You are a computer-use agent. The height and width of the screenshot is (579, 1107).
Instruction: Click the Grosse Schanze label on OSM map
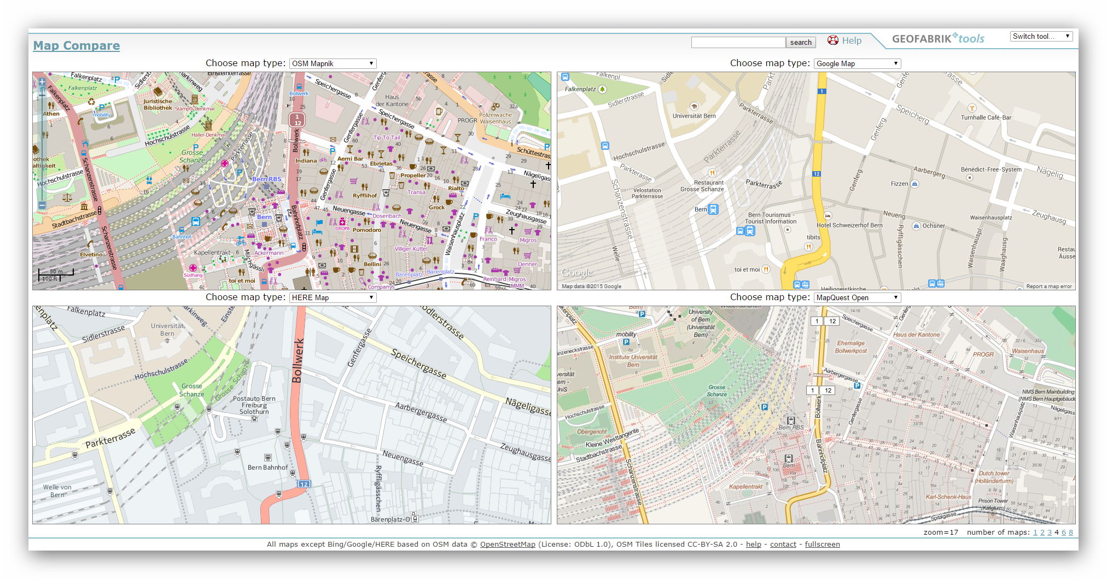coord(192,156)
